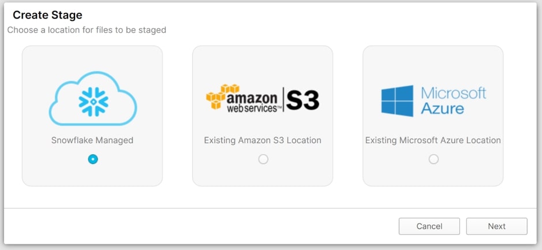Click the "Existing Microsoft Azure Location" label
542x250 pixels.
point(433,140)
